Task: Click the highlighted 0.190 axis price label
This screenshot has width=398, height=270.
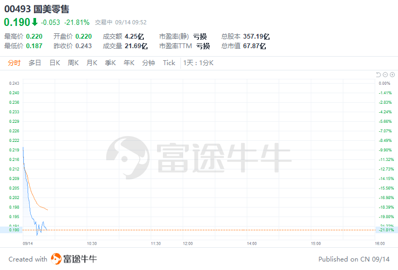Action: (x=14, y=230)
